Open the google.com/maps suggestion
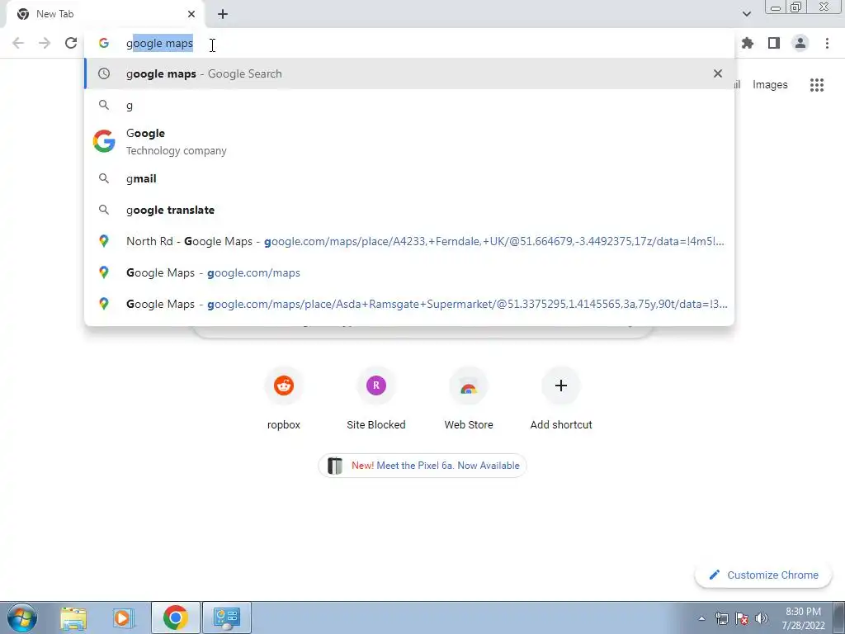The height and width of the screenshot is (634, 845). click(x=409, y=272)
